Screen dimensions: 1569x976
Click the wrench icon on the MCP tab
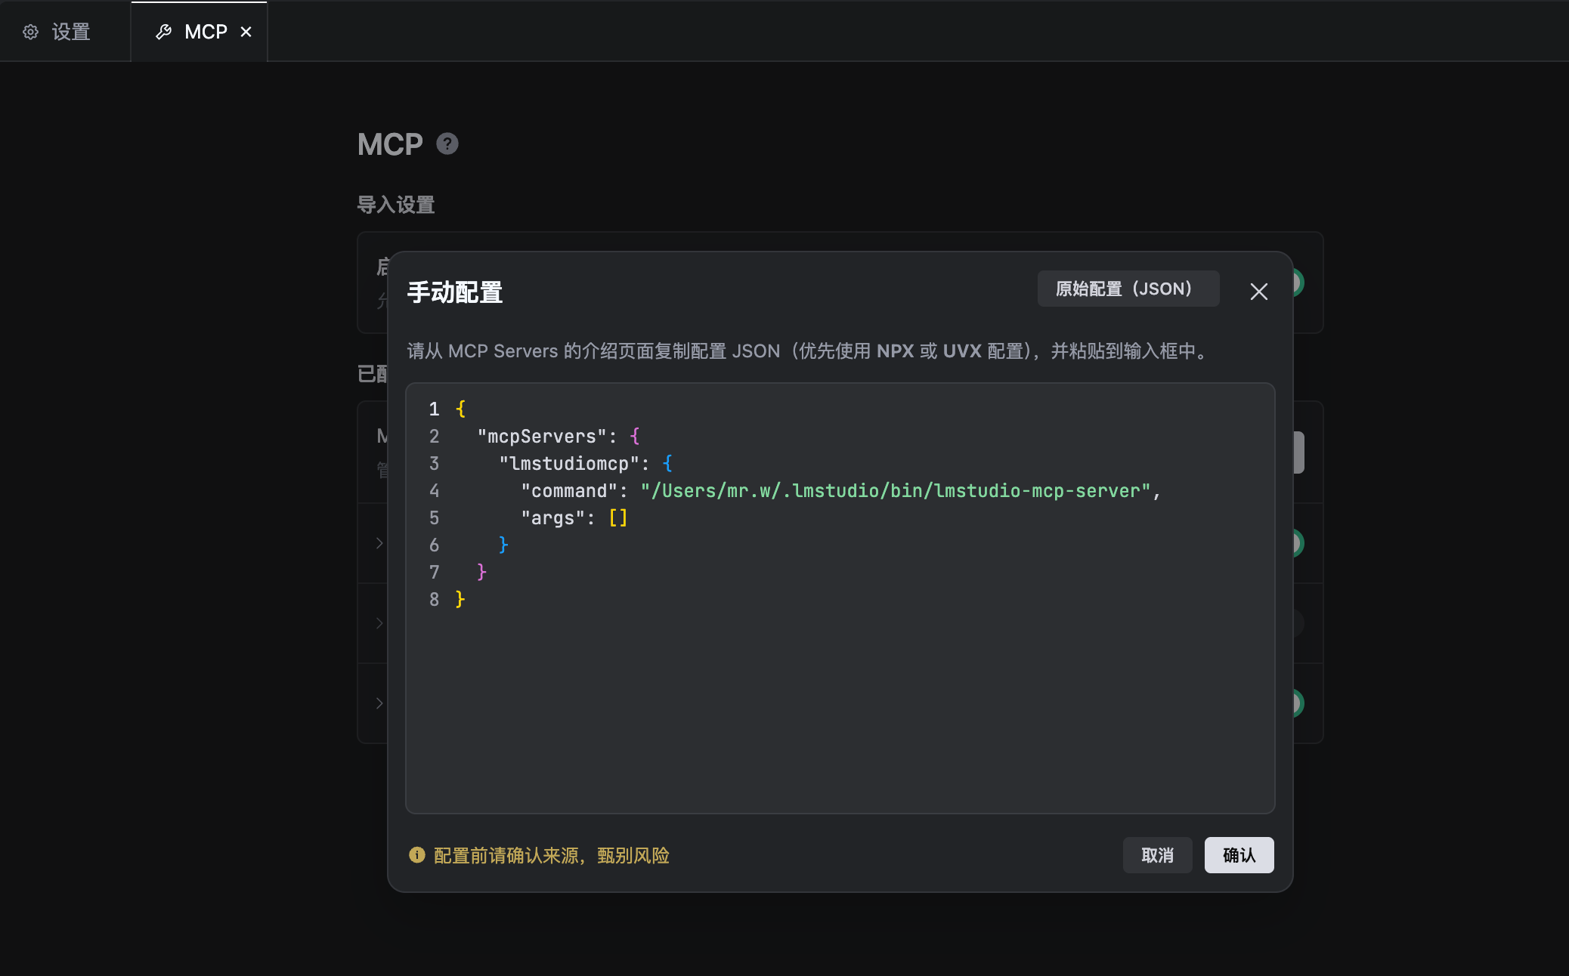click(x=163, y=32)
